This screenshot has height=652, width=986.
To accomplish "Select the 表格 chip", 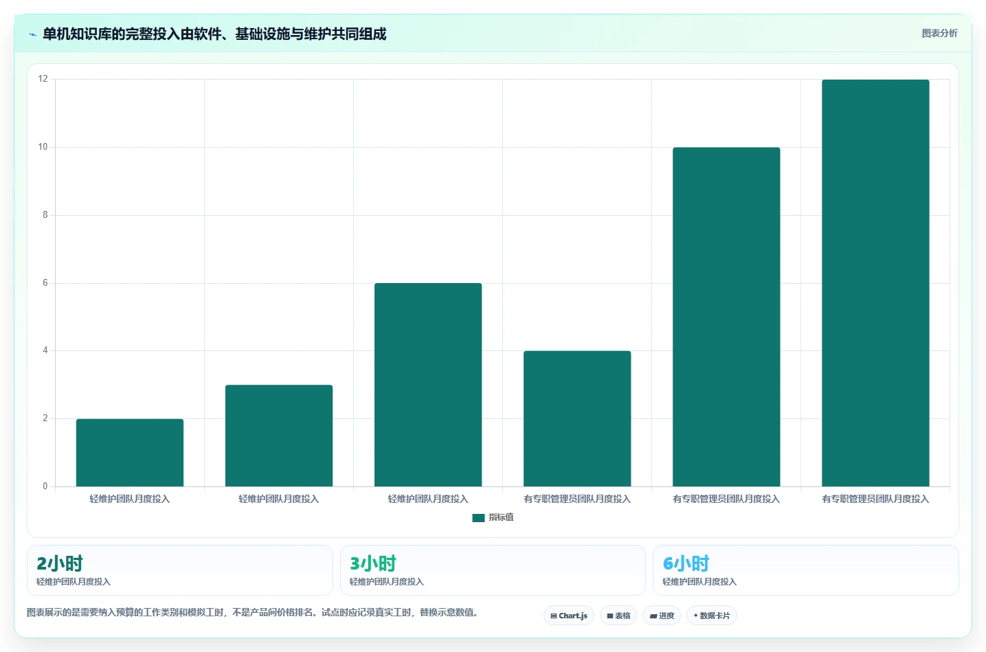I will 618,616.
